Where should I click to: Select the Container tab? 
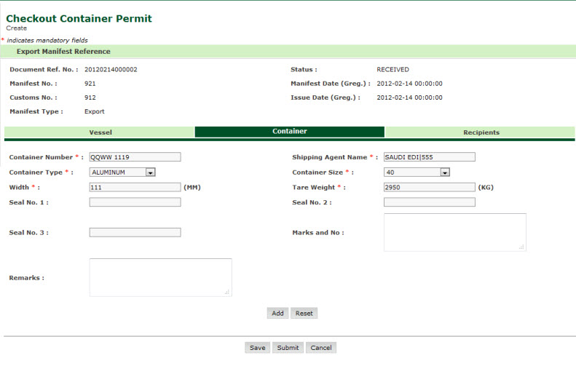(289, 132)
